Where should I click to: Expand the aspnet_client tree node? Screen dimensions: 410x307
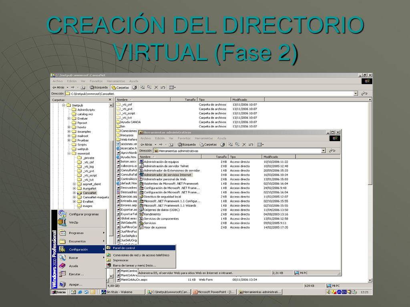[74, 184]
